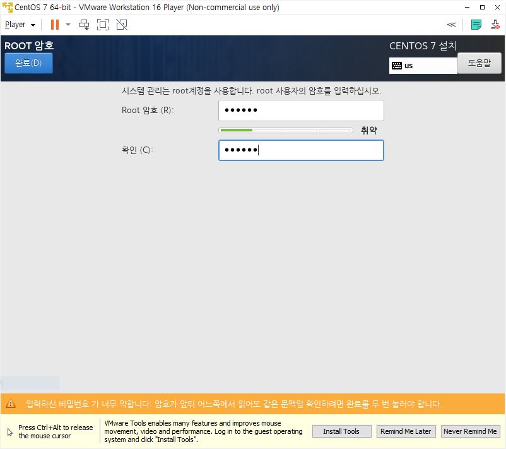506x449 pixels.
Task: Click the 완료(D) done button
Action: pyautogui.click(x=28, y=63)
